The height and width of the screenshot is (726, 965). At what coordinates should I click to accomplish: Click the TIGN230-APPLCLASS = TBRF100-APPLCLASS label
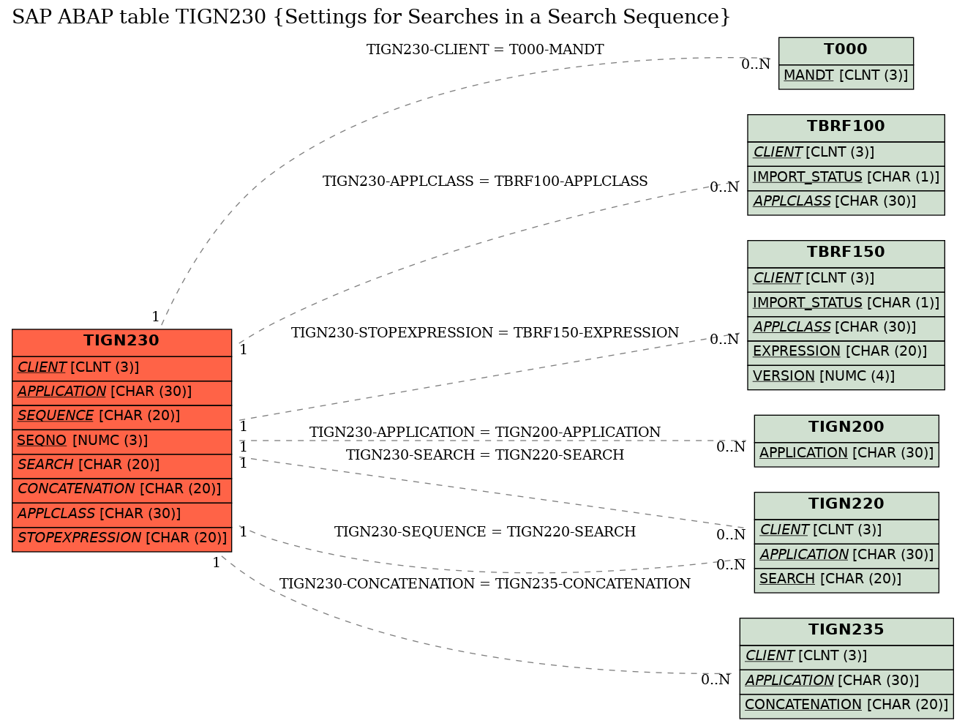485,181
